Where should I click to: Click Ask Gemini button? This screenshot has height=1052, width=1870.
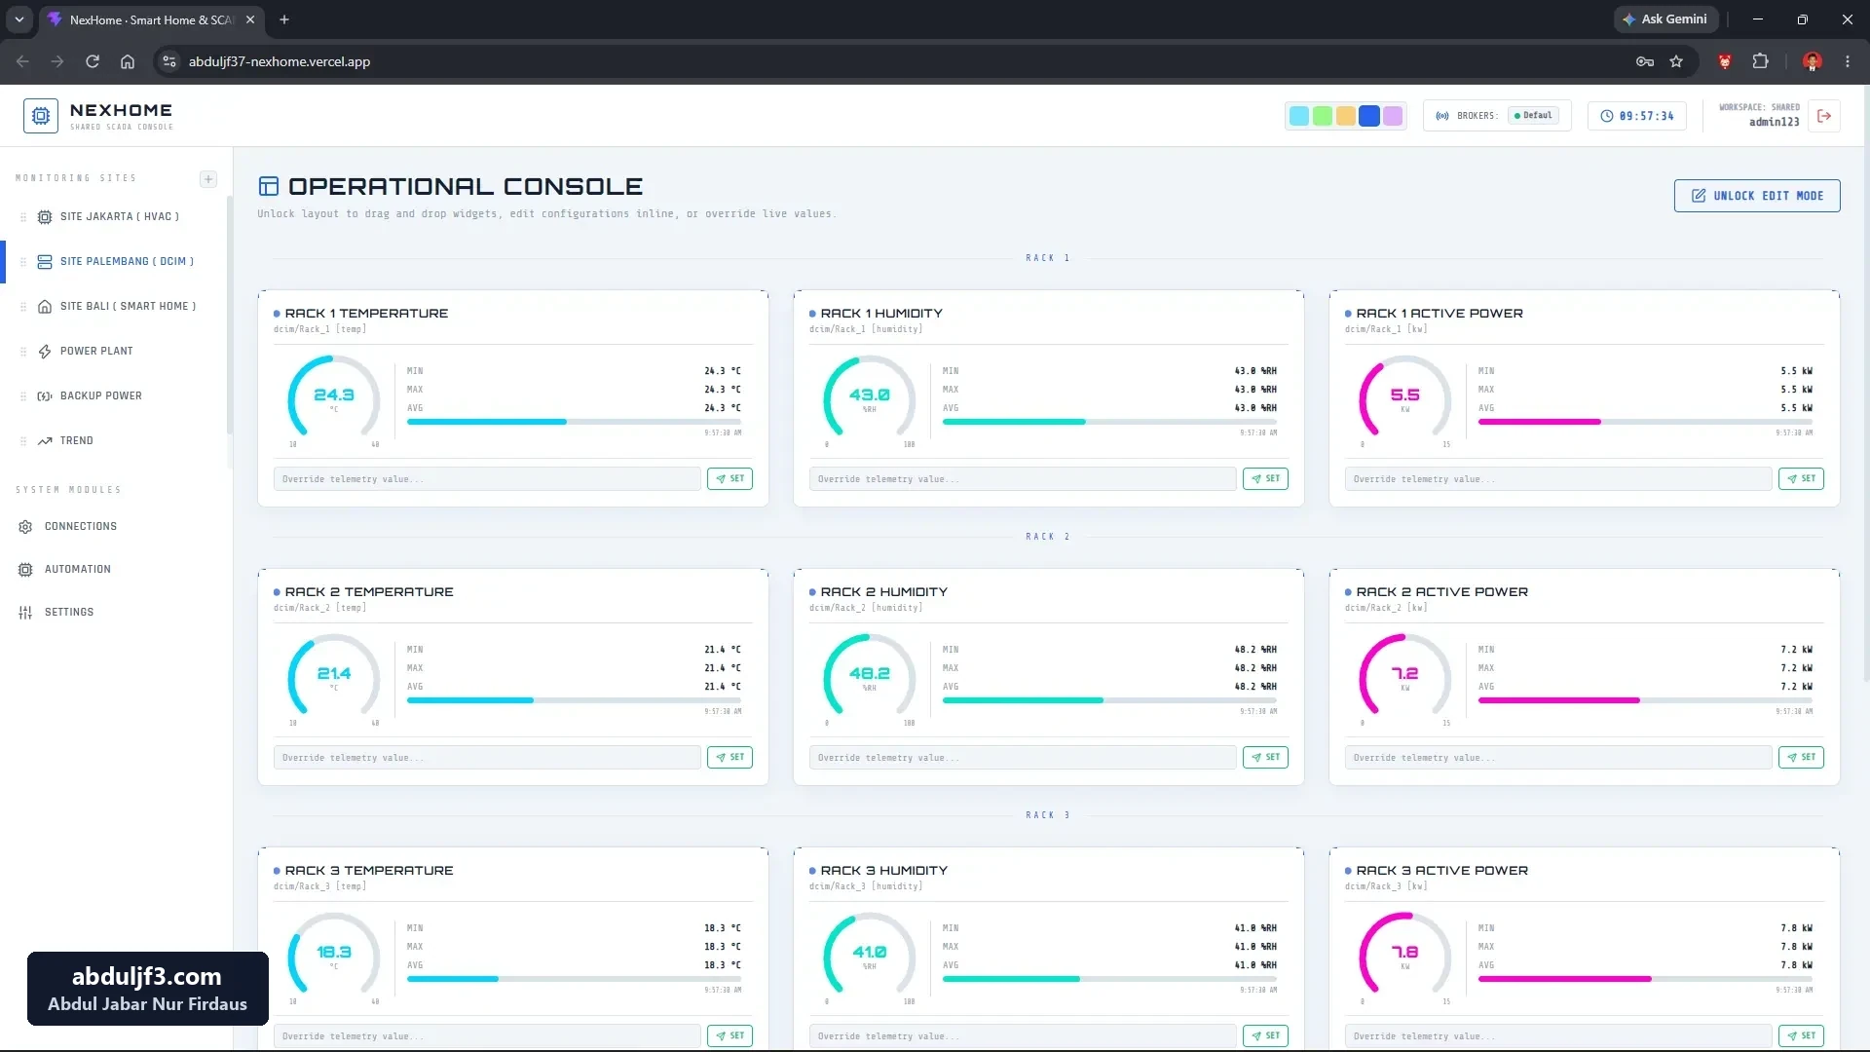point(1665,19)
